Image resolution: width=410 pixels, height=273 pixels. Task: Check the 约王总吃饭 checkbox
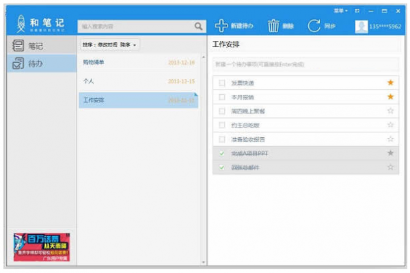221,125
